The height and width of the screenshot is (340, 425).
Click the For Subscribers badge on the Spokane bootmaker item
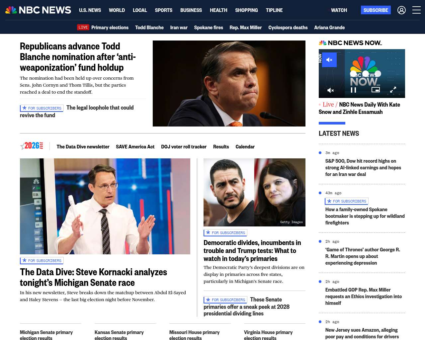pos(347,201)
